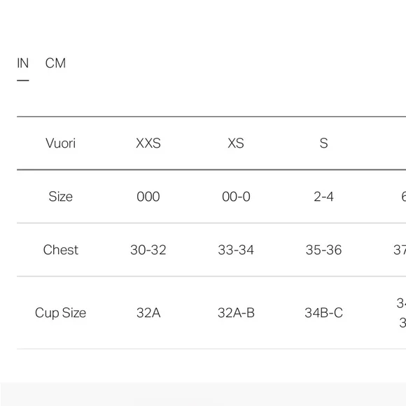Viewport: 406px width, 406px height.
Task: Click the Size row label
Action: click(61, 197)
